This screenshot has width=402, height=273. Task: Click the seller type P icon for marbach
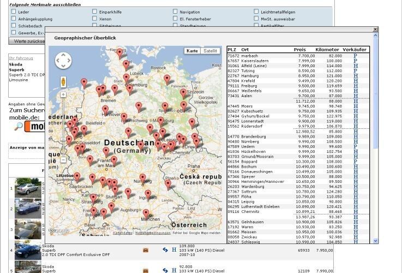point(355,56)
